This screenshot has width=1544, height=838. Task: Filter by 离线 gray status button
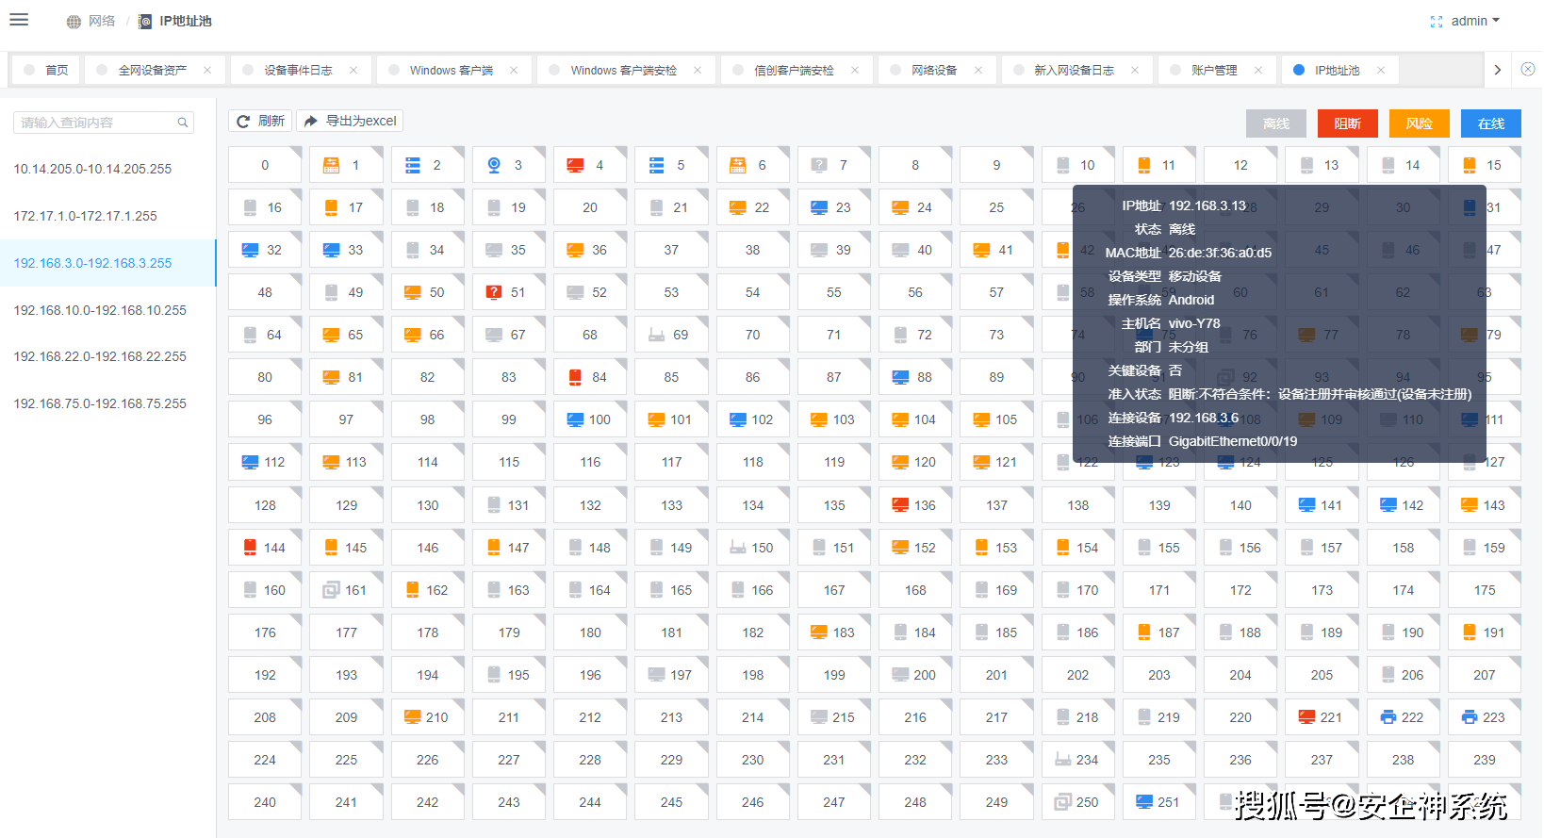tap(1276, 123)
